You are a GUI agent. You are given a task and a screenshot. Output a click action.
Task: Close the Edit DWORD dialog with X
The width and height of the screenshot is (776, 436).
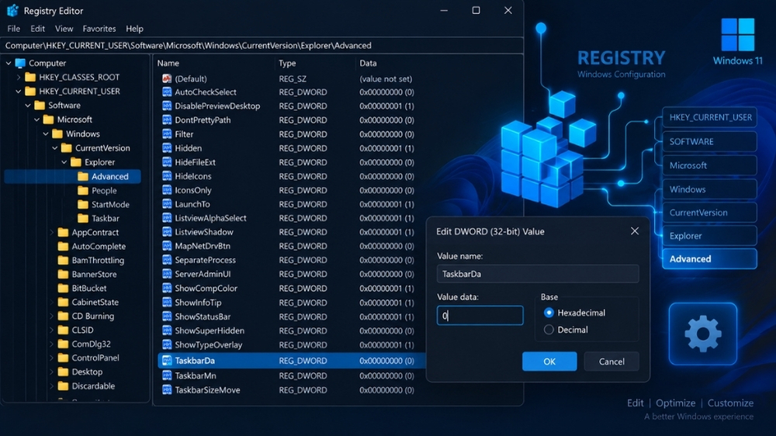click(x=635, y=231)
